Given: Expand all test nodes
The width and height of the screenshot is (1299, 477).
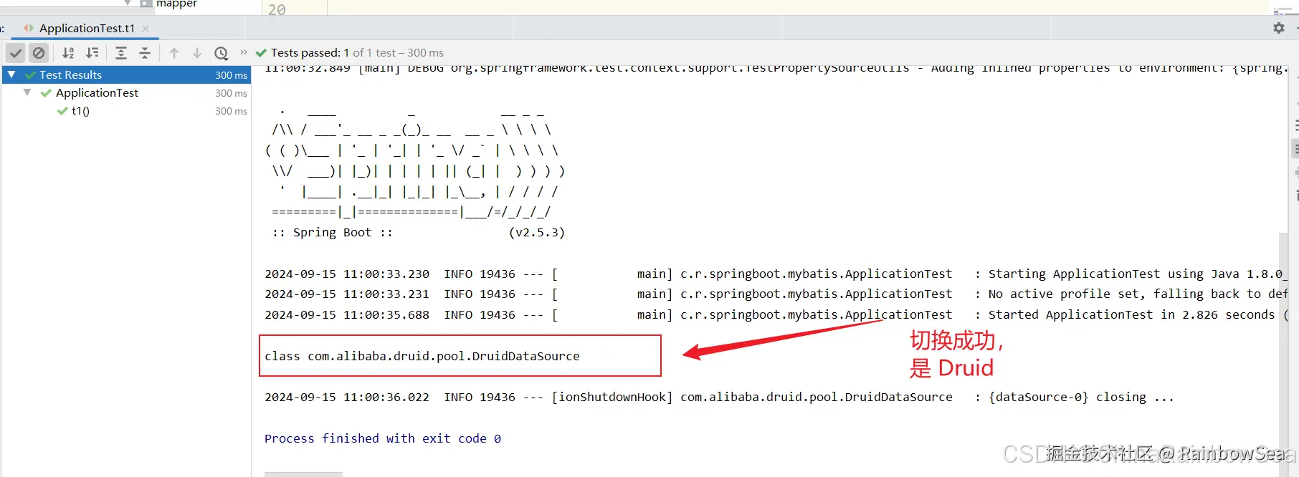Looking at the screenshot, I should [121, 53].
